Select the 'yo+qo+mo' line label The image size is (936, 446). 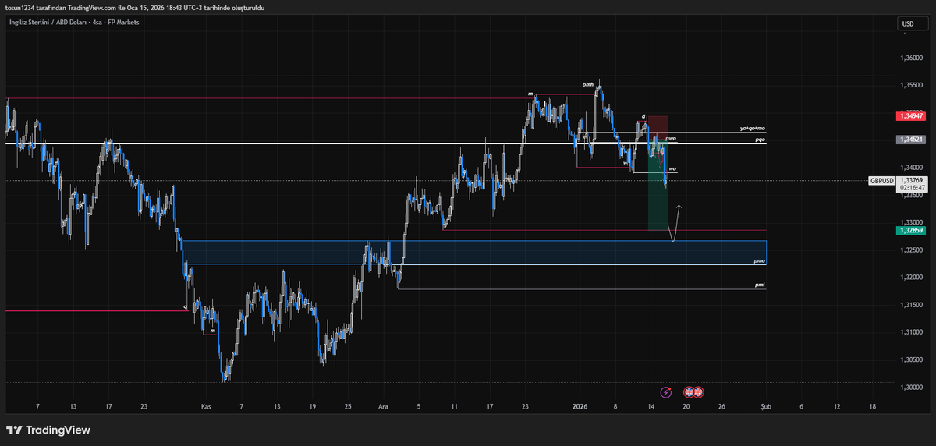753,128
